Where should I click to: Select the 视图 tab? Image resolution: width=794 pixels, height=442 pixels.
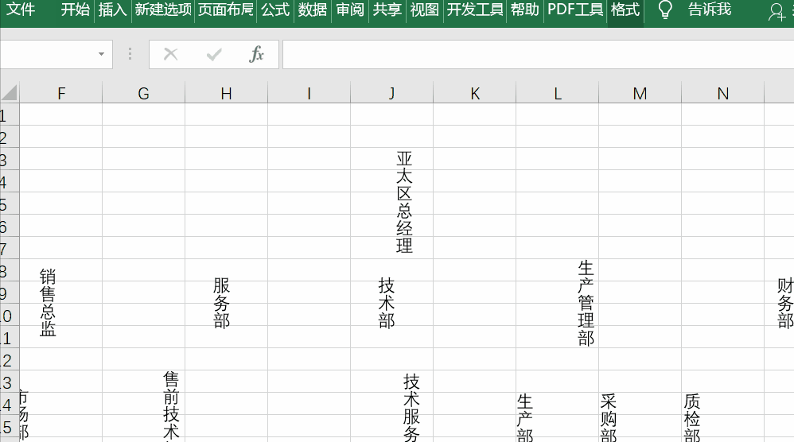[x=424, y=9]
